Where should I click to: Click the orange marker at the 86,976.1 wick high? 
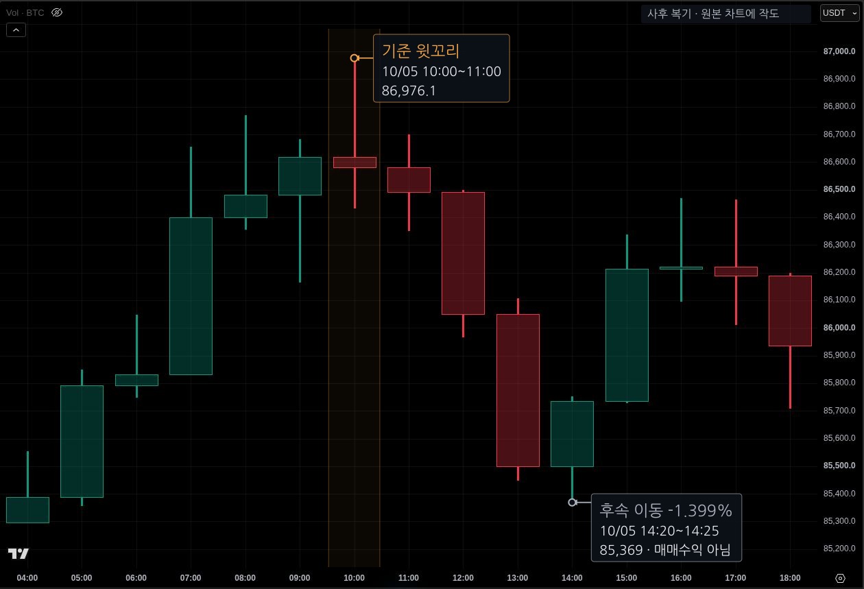click(x=355, y=58)
